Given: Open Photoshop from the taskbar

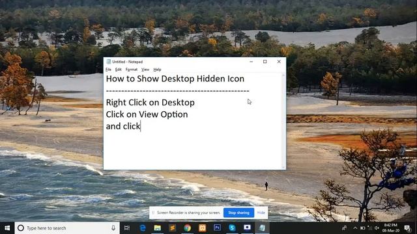Looking at the screenshot, I should (x=217, y=227).
